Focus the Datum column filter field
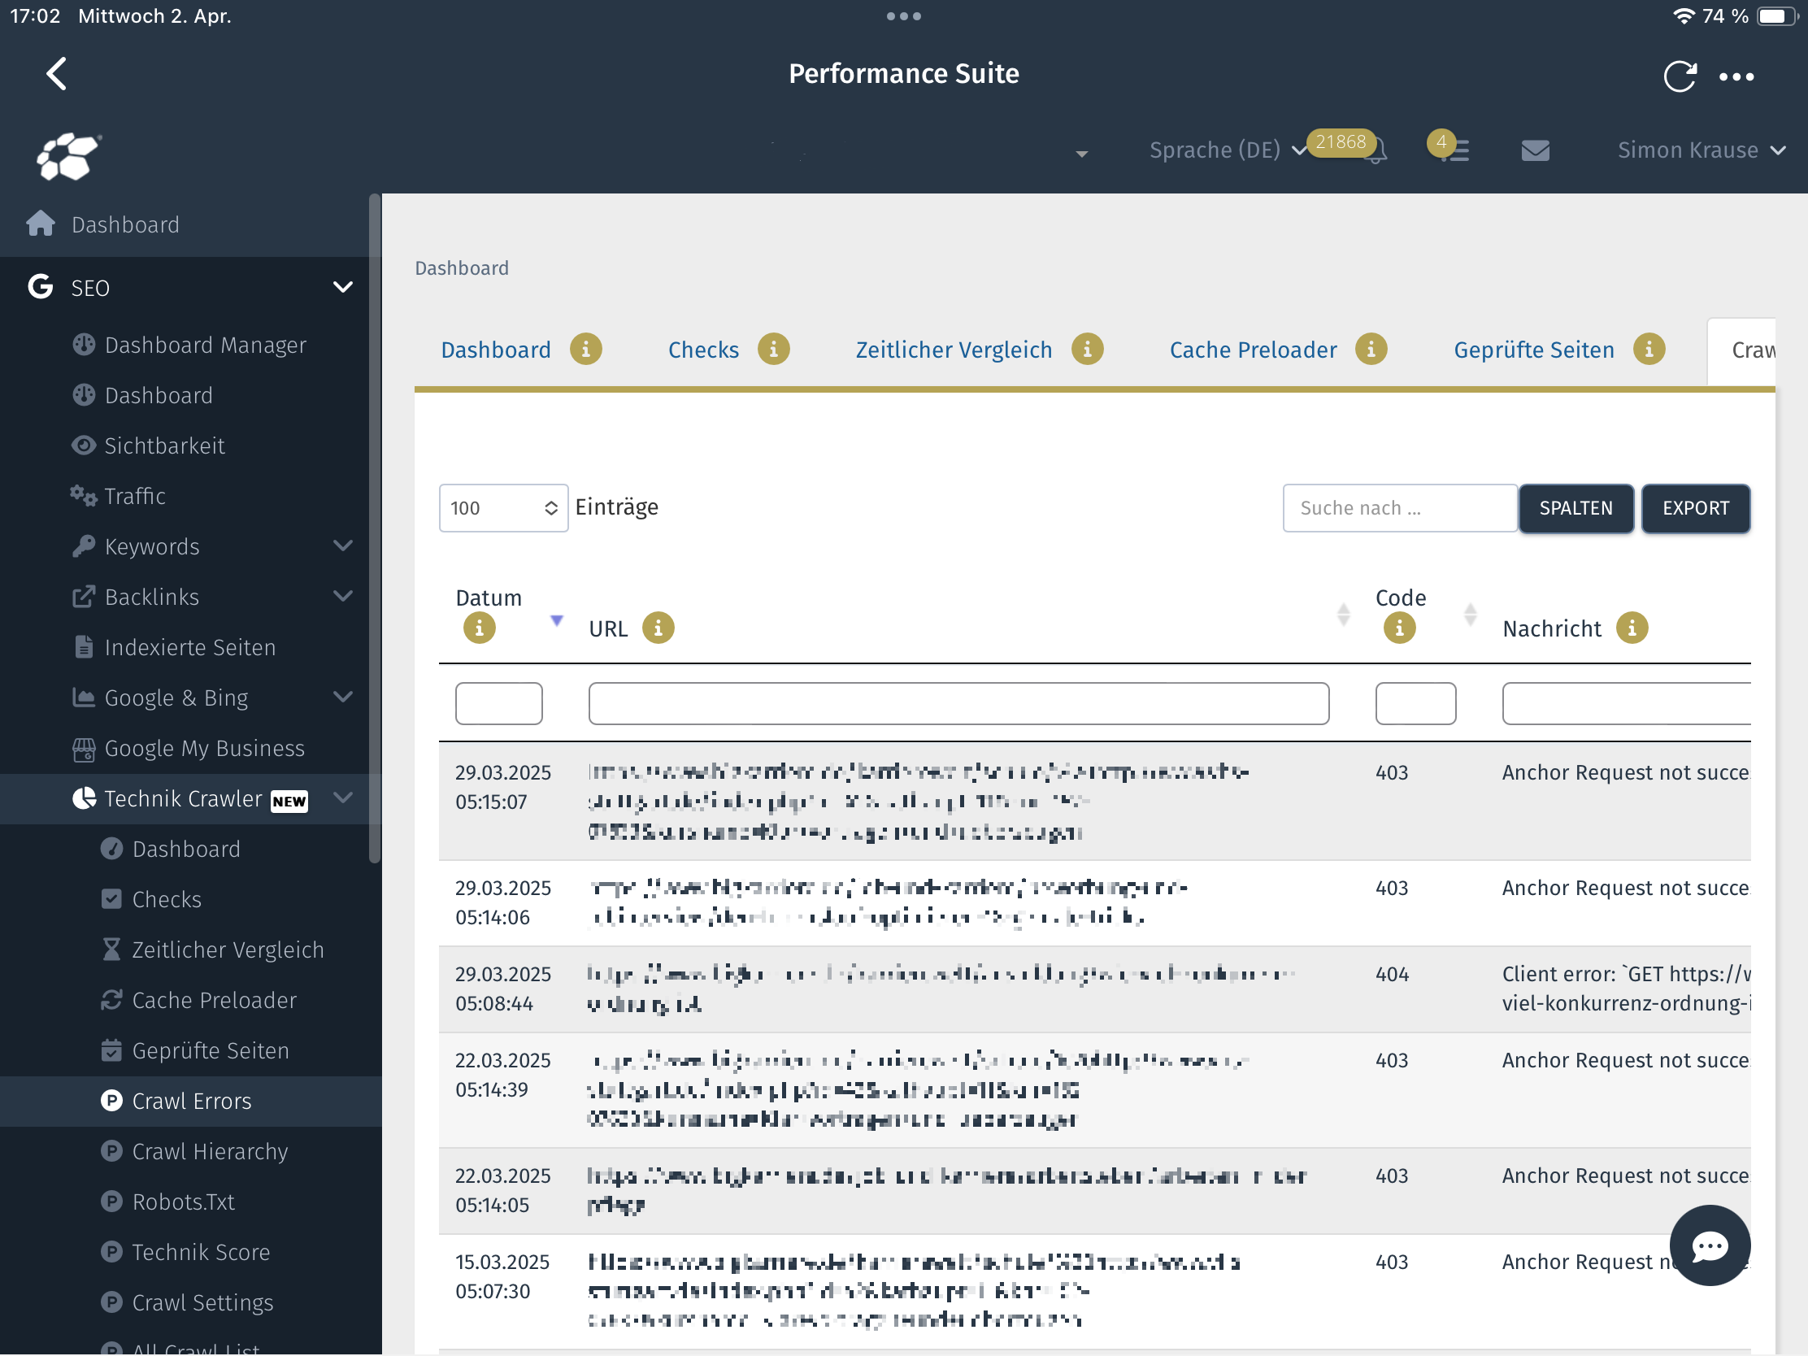1808x1356 pixels. (x=498, y=704)
